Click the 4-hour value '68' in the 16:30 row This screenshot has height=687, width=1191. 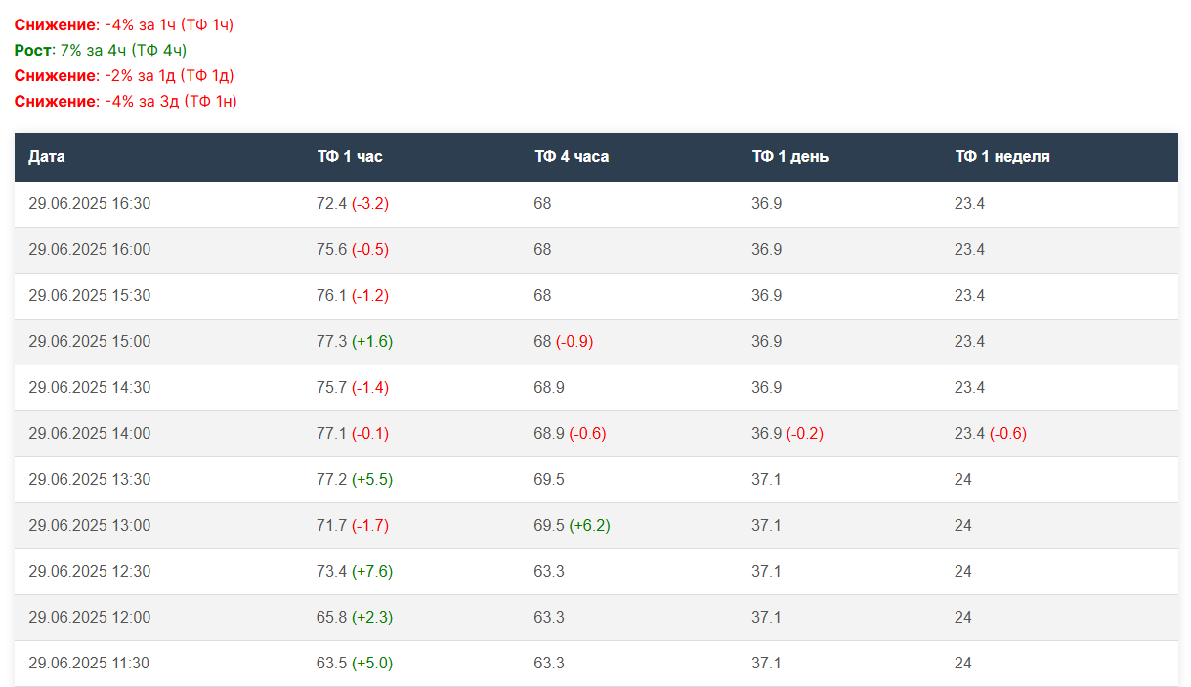coord(542,203)
